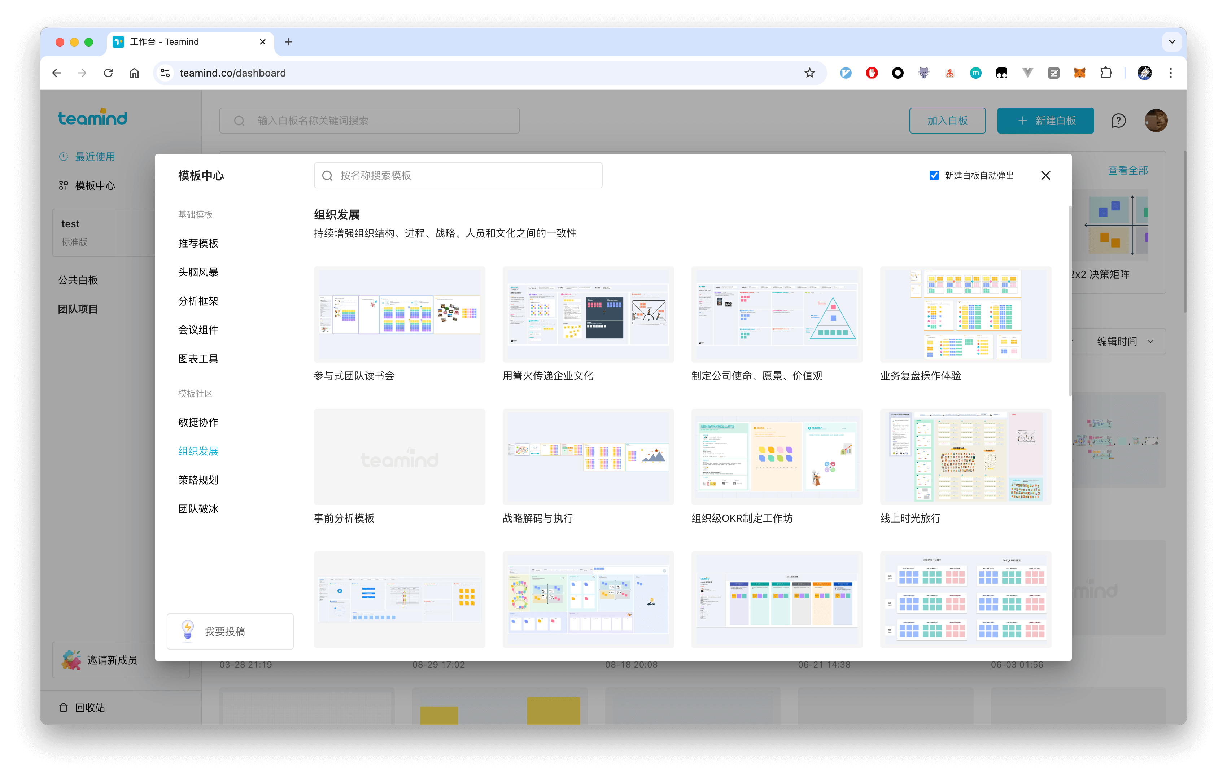Open 参与式团队读书会 template thumbnail
1227x778 pixels.
(399, 314)
